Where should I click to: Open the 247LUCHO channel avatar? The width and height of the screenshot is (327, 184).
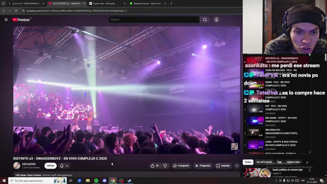tap(17, 166)
